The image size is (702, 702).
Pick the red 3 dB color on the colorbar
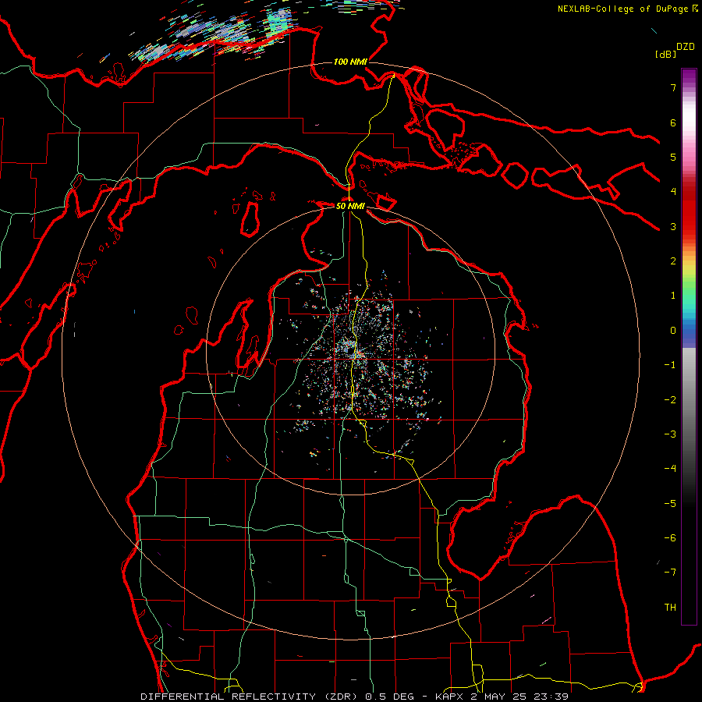click(689, 226)
